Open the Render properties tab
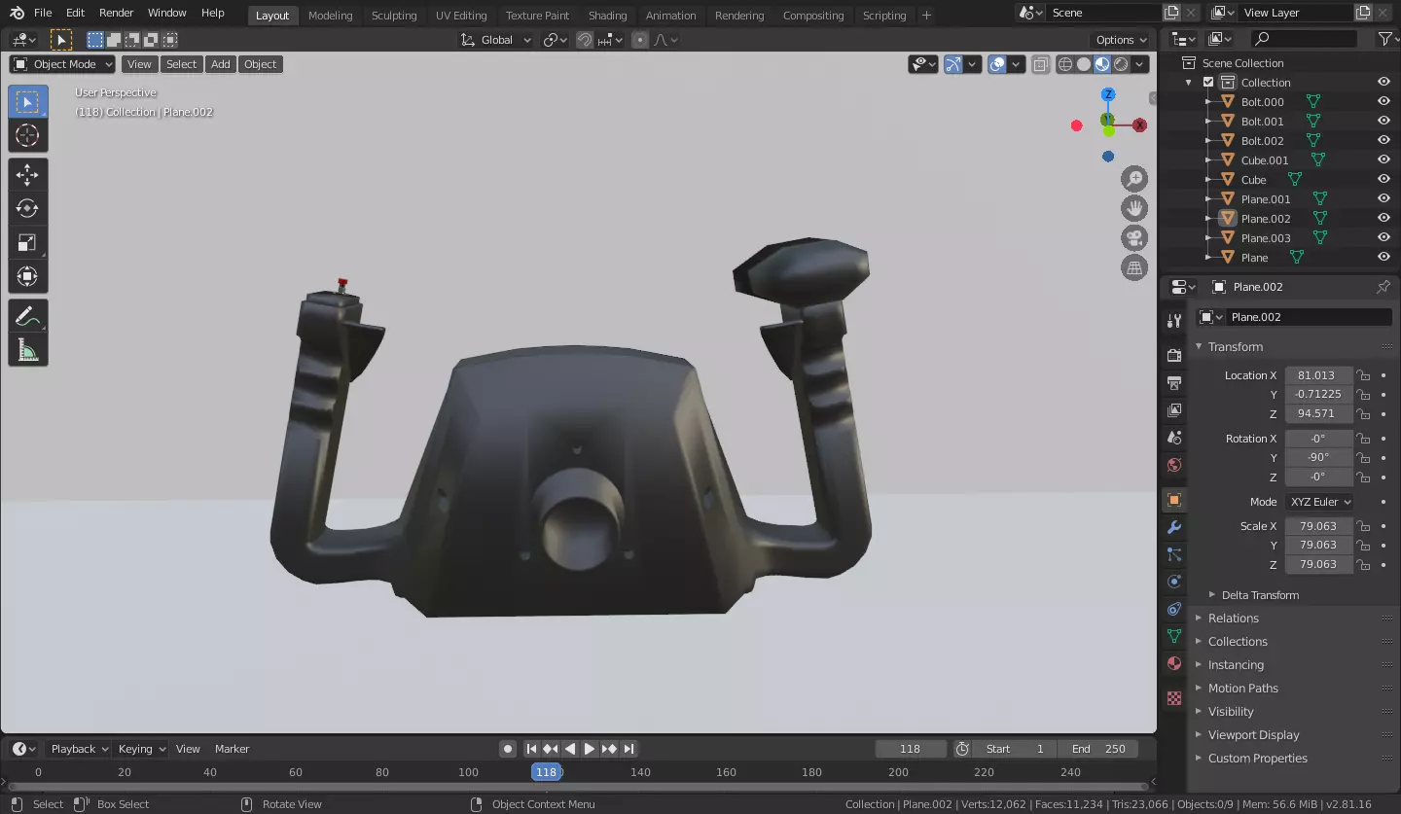1401x814 pixels. (1174, 356)
